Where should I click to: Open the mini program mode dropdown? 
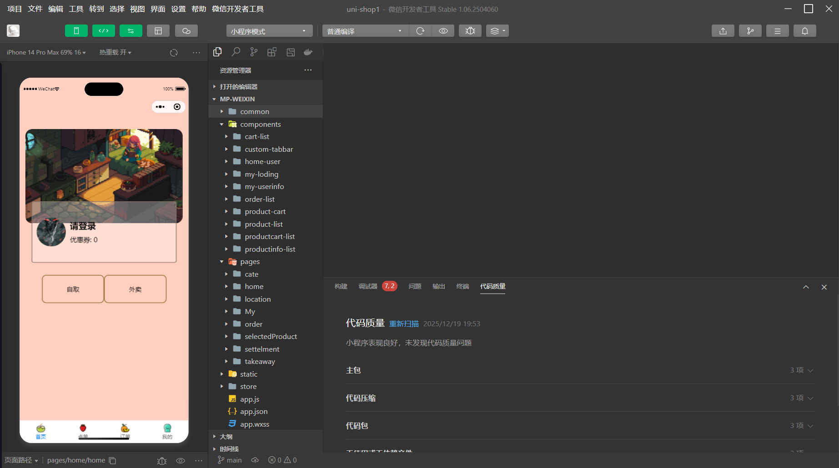pos(269,31)
